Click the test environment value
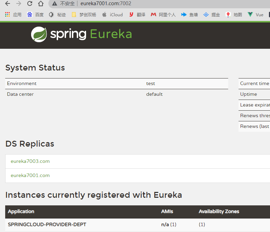 (150, 84)
